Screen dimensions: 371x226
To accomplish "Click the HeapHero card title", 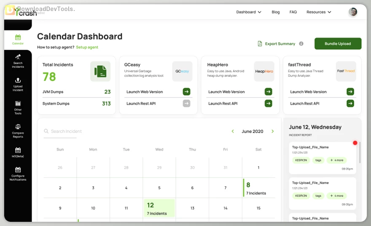I will tap(218, 65).
